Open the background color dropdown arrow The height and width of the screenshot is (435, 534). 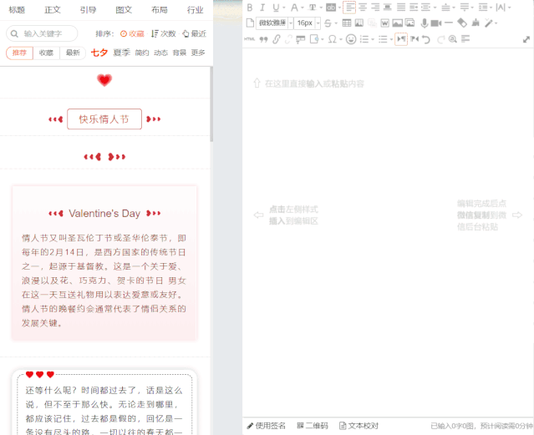pyautogui.click(x=339, y=8)
